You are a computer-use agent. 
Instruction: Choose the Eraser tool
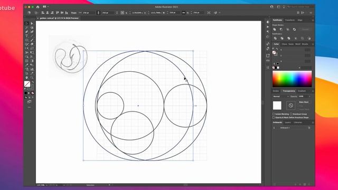[x=32, y=44]
